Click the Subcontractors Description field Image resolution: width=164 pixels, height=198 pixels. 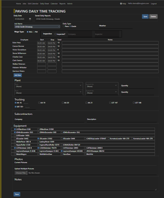[x=122, y=120]
